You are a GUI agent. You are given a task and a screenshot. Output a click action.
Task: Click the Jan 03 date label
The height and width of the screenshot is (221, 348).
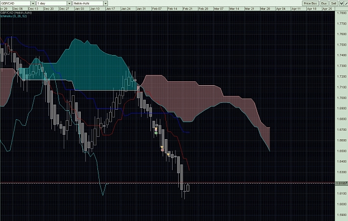80,9
